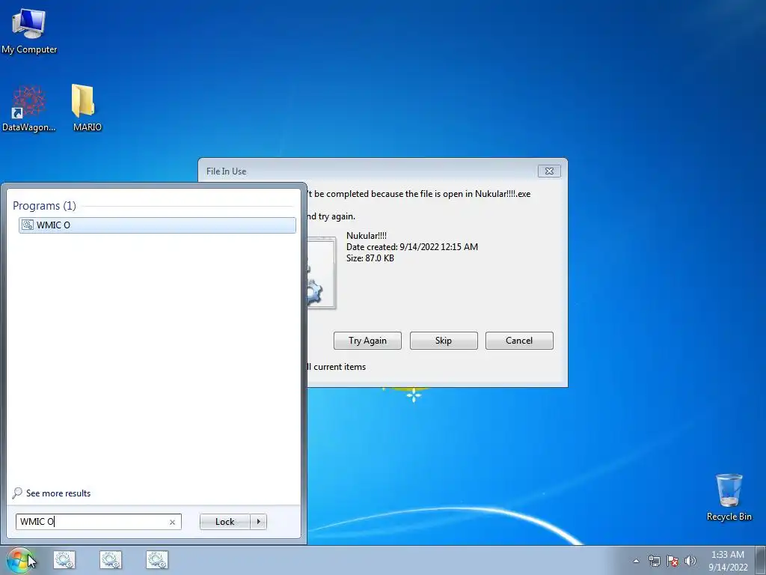Click the Show desktop strip at the taskbar end
766x575 pixels.
click(x=761, y=560)
